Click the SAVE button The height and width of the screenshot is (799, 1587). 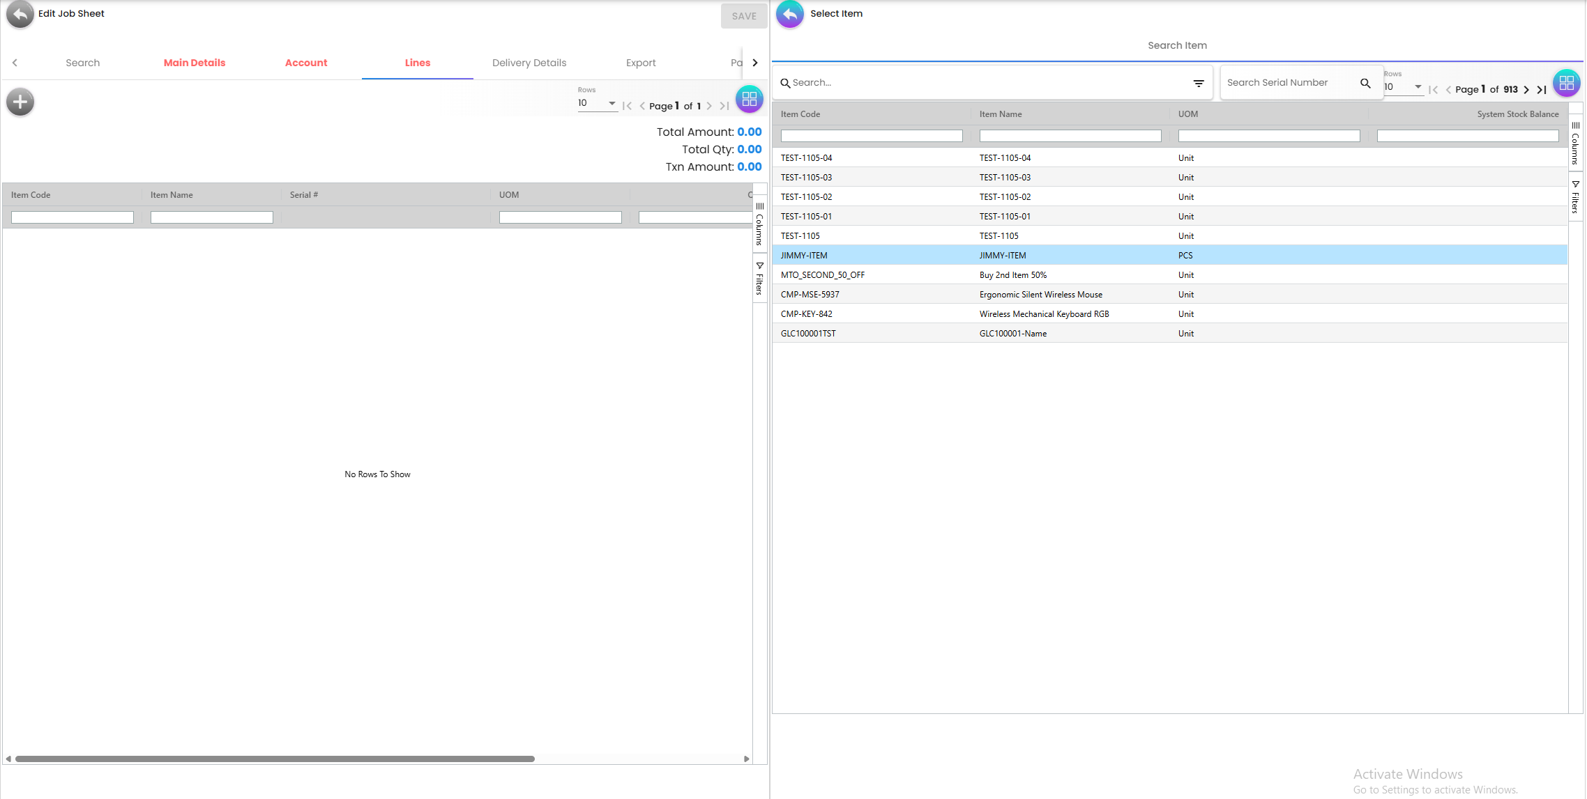coord(744,16)
